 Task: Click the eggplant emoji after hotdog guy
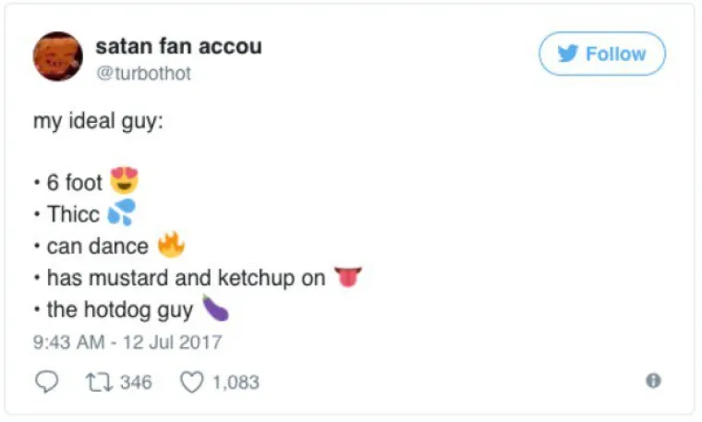click(215, 308)
